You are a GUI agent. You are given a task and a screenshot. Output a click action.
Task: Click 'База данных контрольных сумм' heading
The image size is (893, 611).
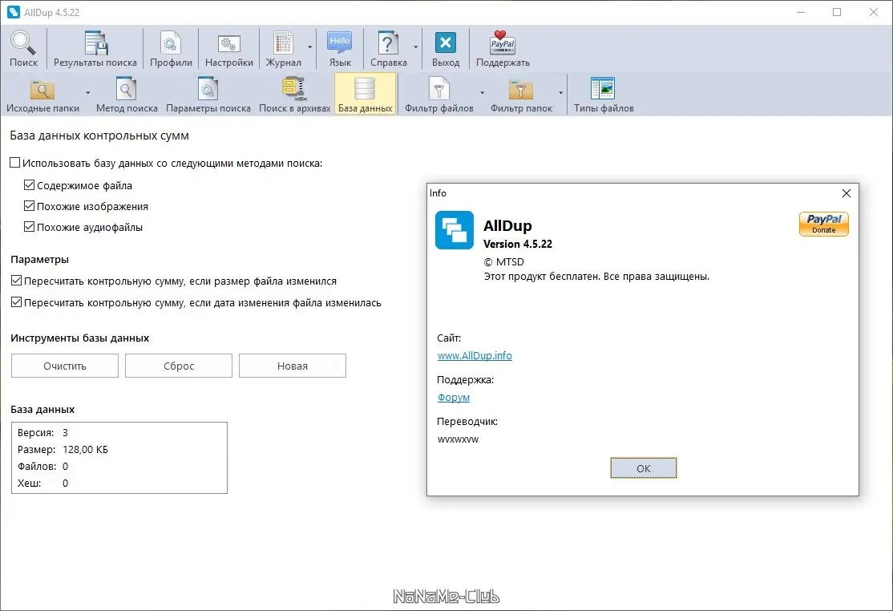(99, 136)
